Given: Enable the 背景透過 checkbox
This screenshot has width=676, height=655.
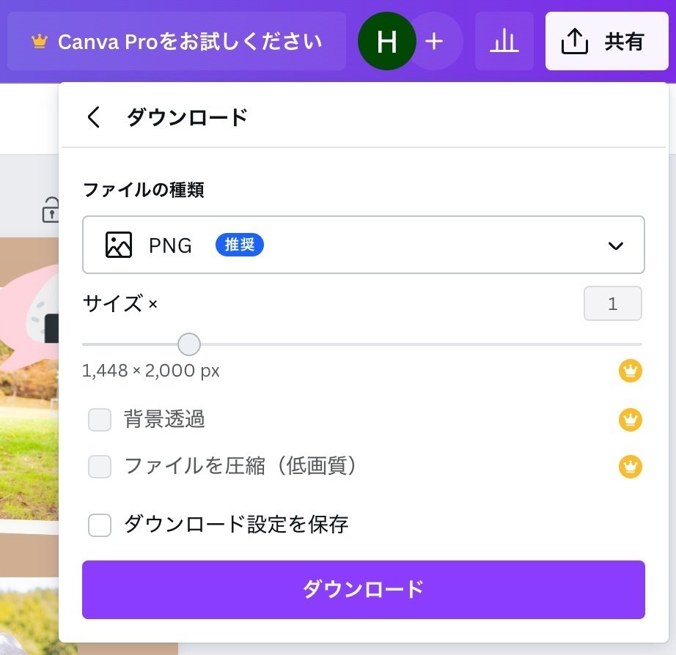Looking at the screenshot, I should (100, 420).
